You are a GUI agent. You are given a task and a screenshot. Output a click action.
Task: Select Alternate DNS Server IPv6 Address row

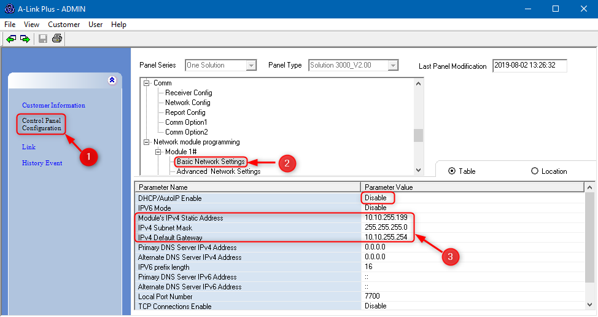pyautogui.click(x=190, y=287)
